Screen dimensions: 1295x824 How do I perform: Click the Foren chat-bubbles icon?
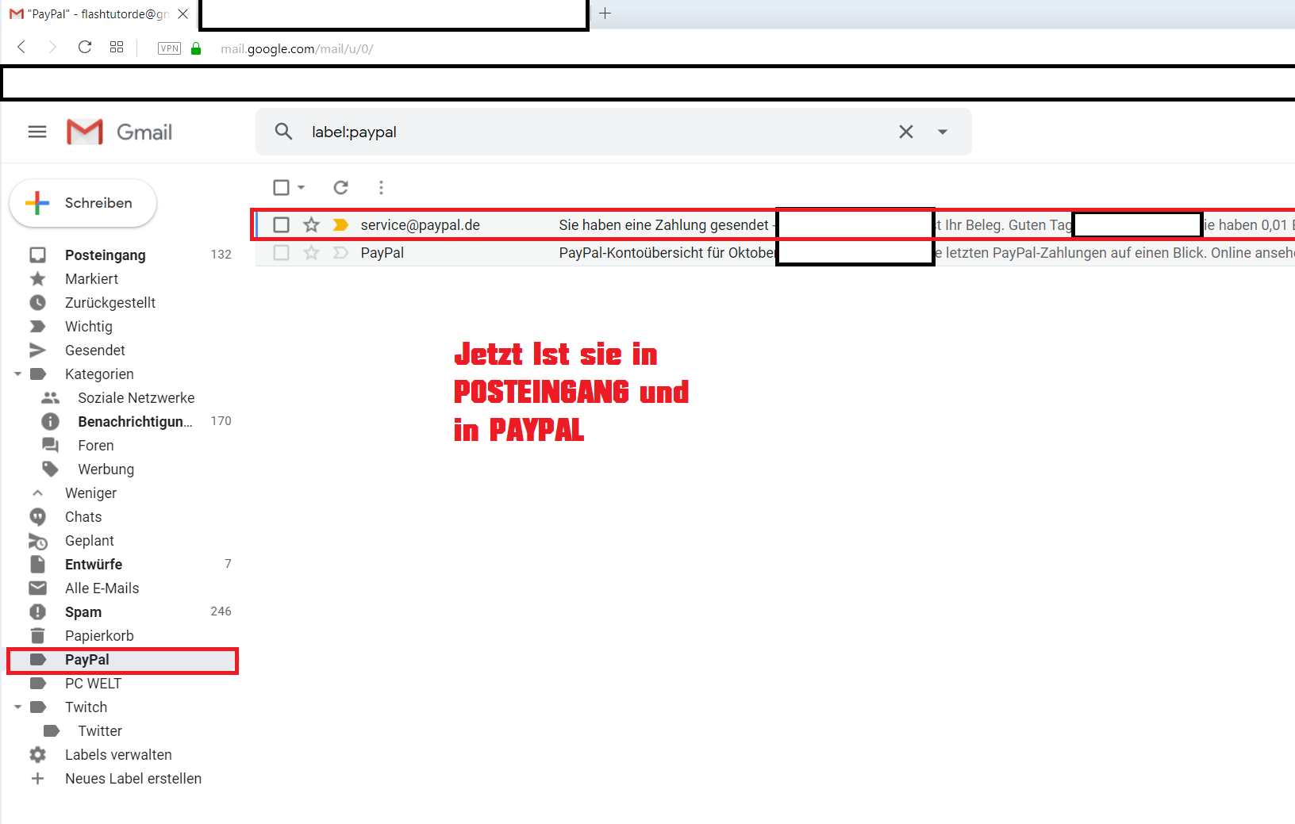point(50,445)
